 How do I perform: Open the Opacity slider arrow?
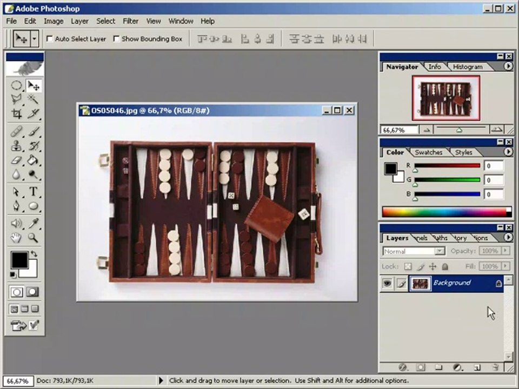coord(505,251)
